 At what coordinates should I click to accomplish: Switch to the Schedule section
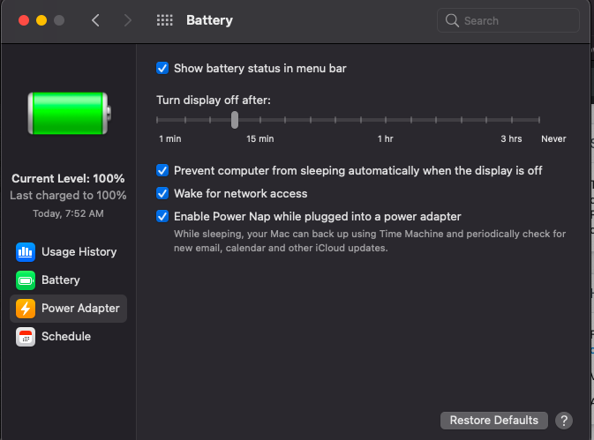click(x=68, y=337)
